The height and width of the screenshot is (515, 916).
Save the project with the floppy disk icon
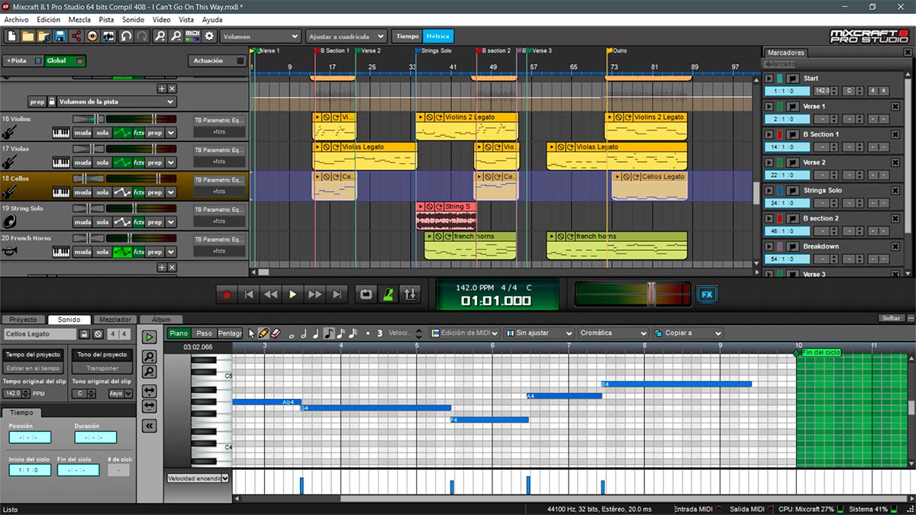60,36
